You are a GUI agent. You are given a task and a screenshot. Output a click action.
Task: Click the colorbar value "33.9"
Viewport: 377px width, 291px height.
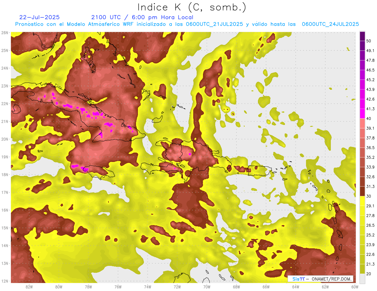pyautogui.click(x=370, y=167)
